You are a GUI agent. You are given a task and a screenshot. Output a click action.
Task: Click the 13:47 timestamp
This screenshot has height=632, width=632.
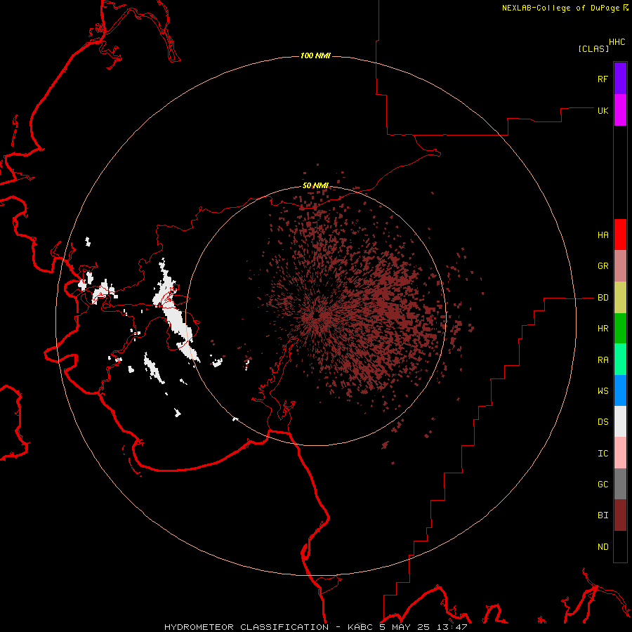[x=452, y=627]
